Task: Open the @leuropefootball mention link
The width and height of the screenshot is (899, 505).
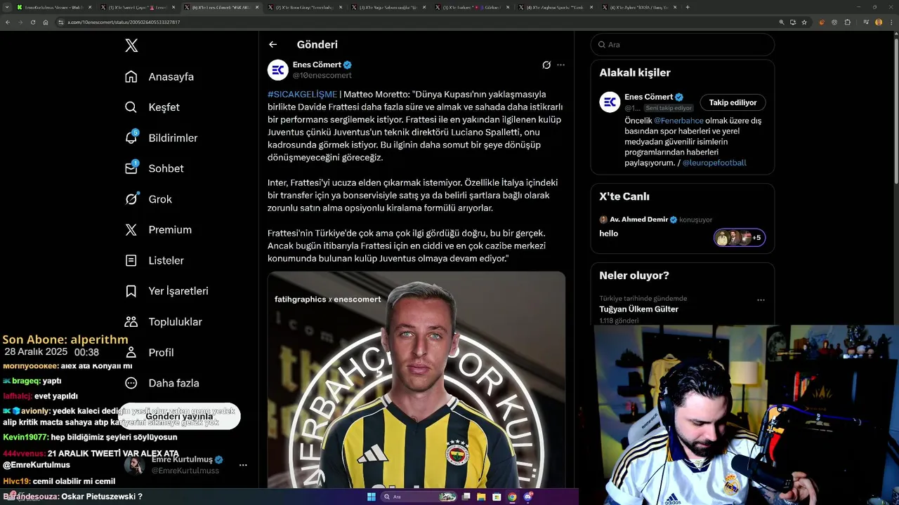Action: 714,163
